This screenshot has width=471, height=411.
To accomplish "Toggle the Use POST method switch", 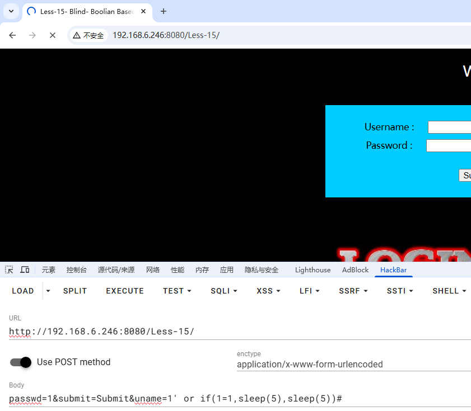I will (21, 362).
